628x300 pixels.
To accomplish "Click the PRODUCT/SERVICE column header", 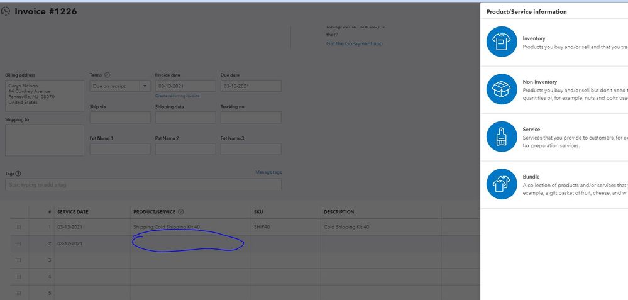I will [x=154, y=212].
